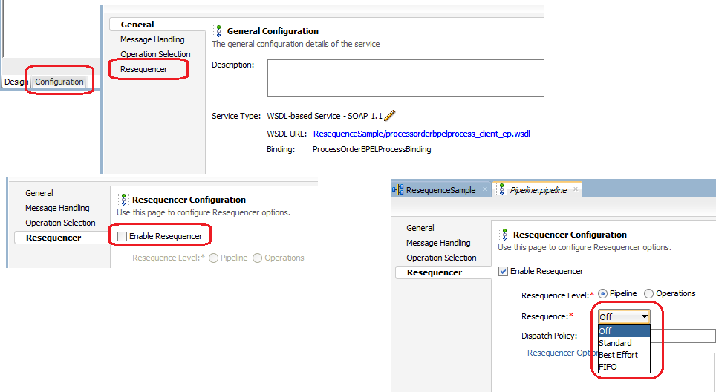
Task: Select Pipeline radio in the enabled resequencer panel
Action: point(603,294)
